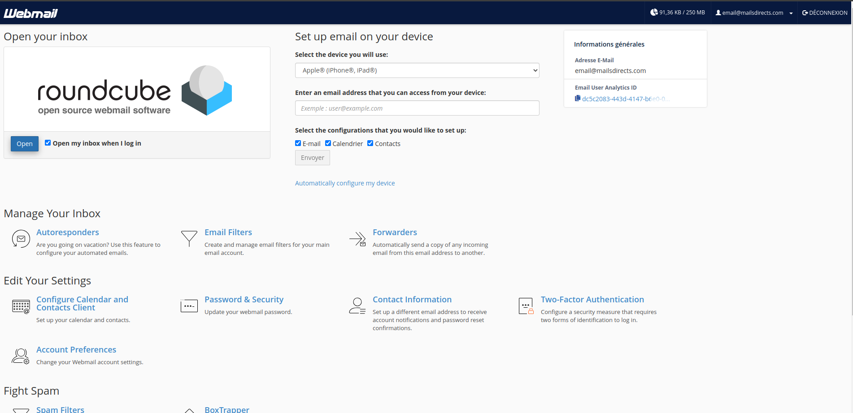Click the Email User Analytics ID value
Image resolution: width=853 pixels, height=413 pixels.
point(626,99)
